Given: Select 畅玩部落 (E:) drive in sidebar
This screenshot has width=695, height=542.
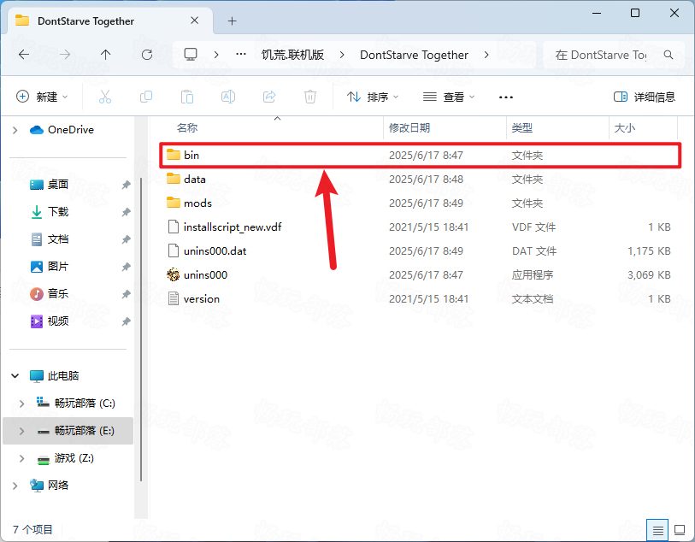Looking at the screenshot, I should tap(68, 431).
